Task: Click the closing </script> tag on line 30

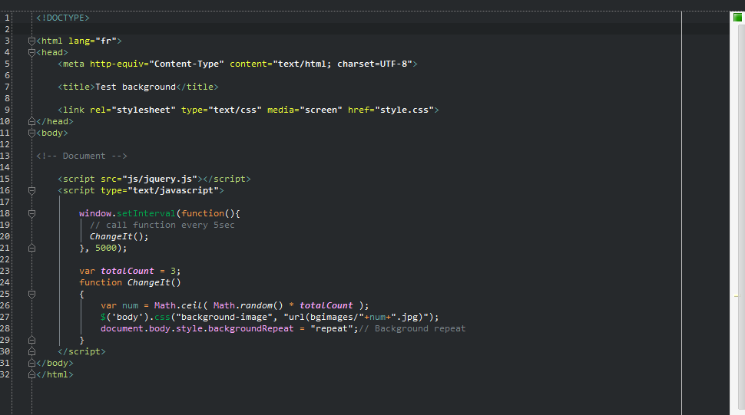Action: click(81, 351)
